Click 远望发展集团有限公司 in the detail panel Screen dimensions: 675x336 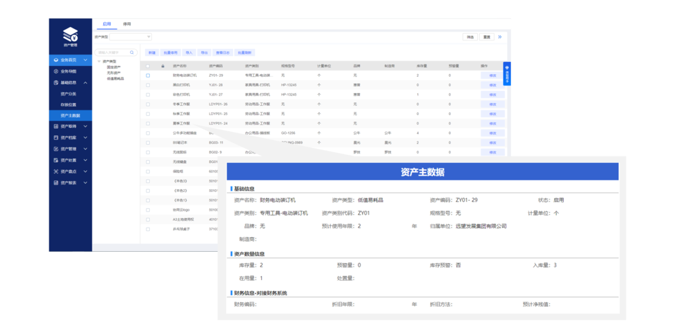click(x=481, y=226)
